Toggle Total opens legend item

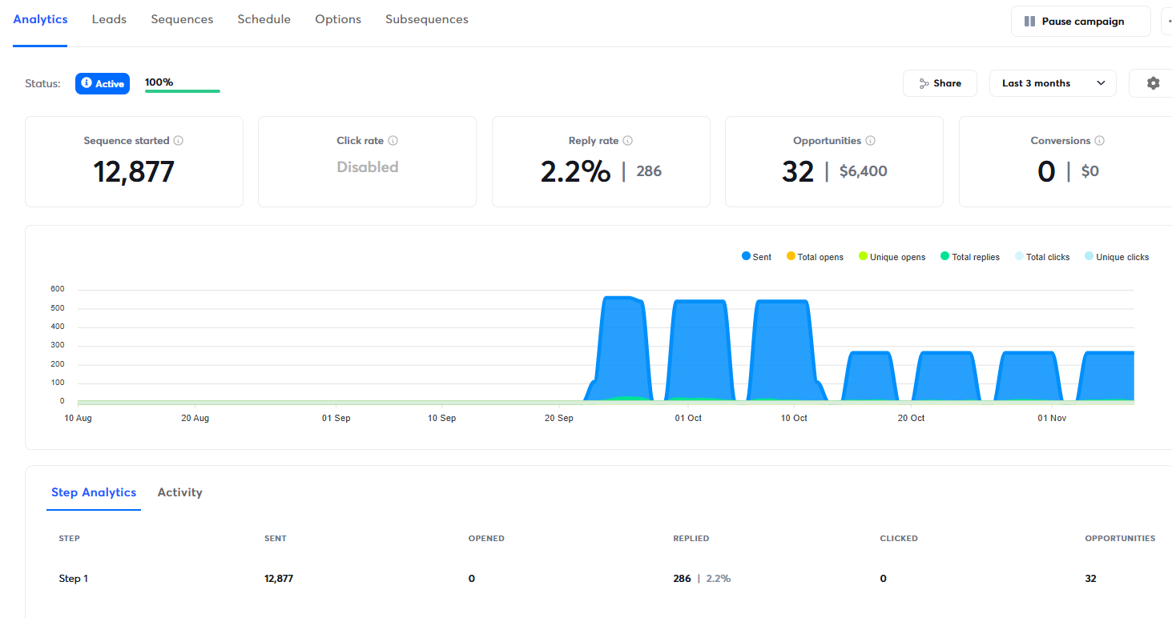[815, 257]
